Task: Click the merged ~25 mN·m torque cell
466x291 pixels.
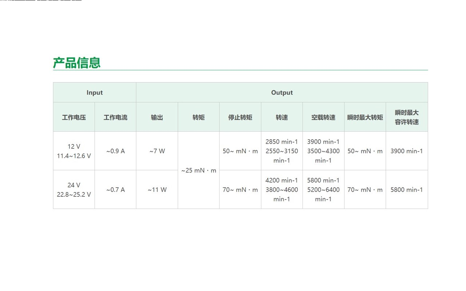Action: 198,170
